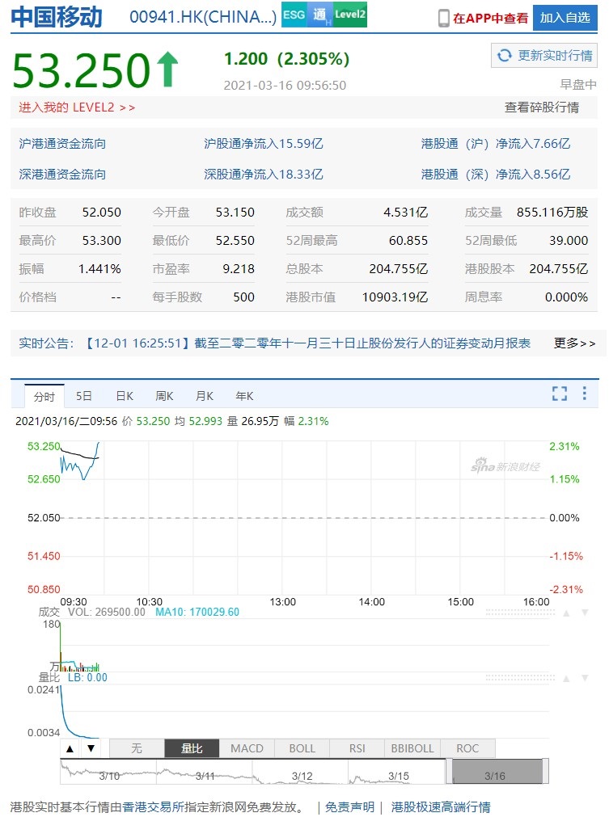Screen dimensions: 609x817
Task: Expand more announcements via 更多>>
Action: click(x=574, y=343)
